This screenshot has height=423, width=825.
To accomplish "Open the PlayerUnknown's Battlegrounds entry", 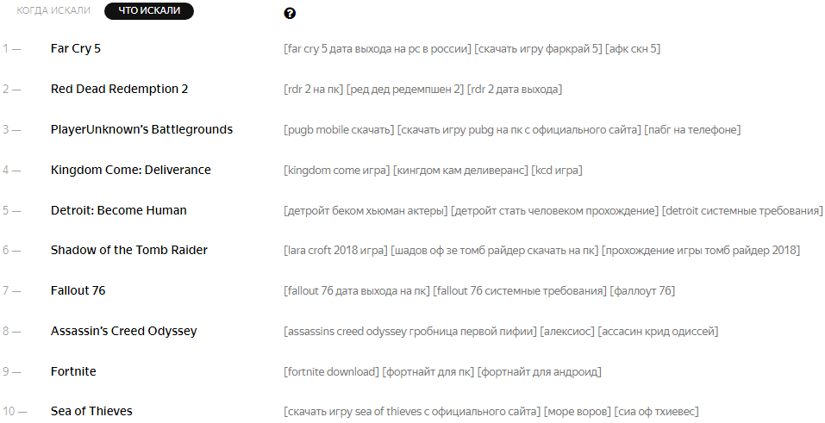I will [x=141, y=129].
